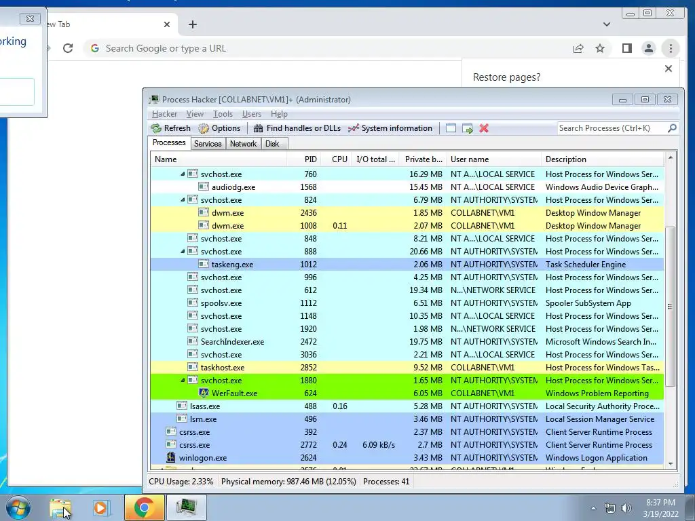Viewport: 695px width, 521px height.
Task: Focus the Search Processes field
Action: pos(612,128)
